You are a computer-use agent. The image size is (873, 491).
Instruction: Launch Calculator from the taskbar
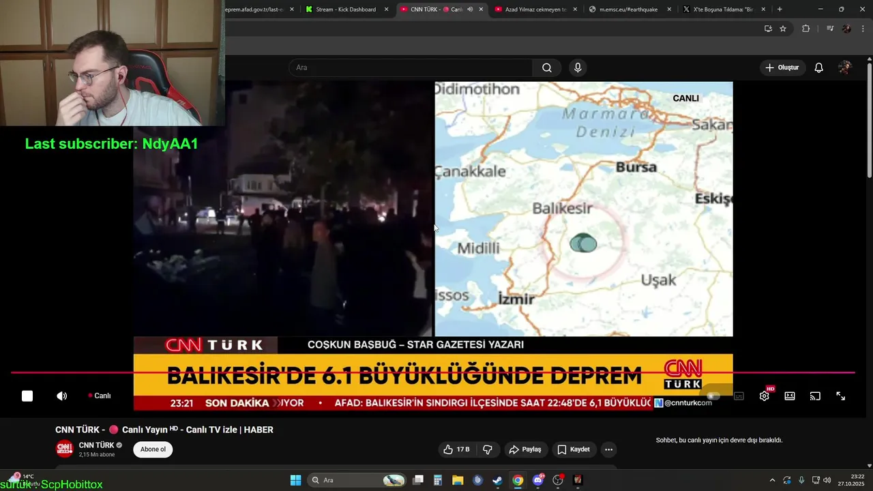pyautogui.click(x=438, y=480)
